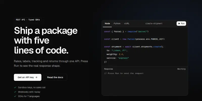Run the create-shipment code sample
The height and width of the screenshot is (101, 202).
(x=181, y=23)
